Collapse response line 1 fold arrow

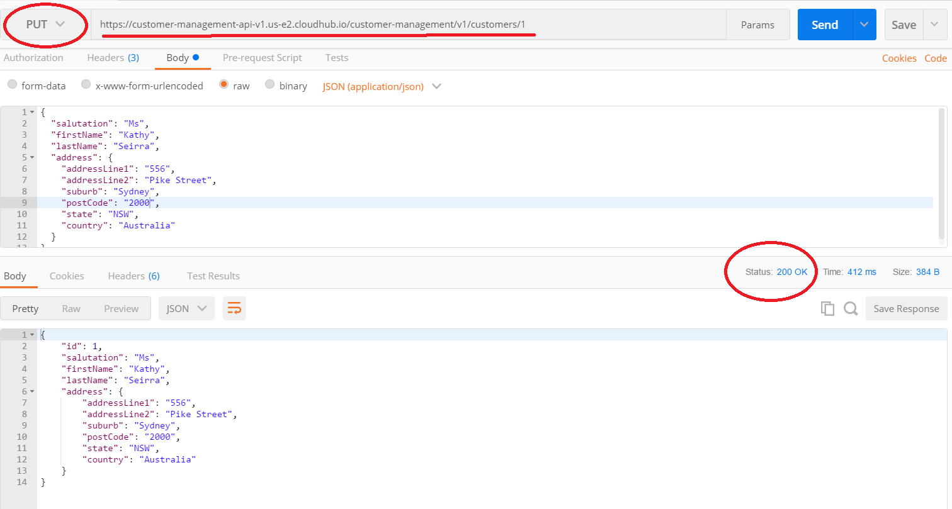[32, 335]
